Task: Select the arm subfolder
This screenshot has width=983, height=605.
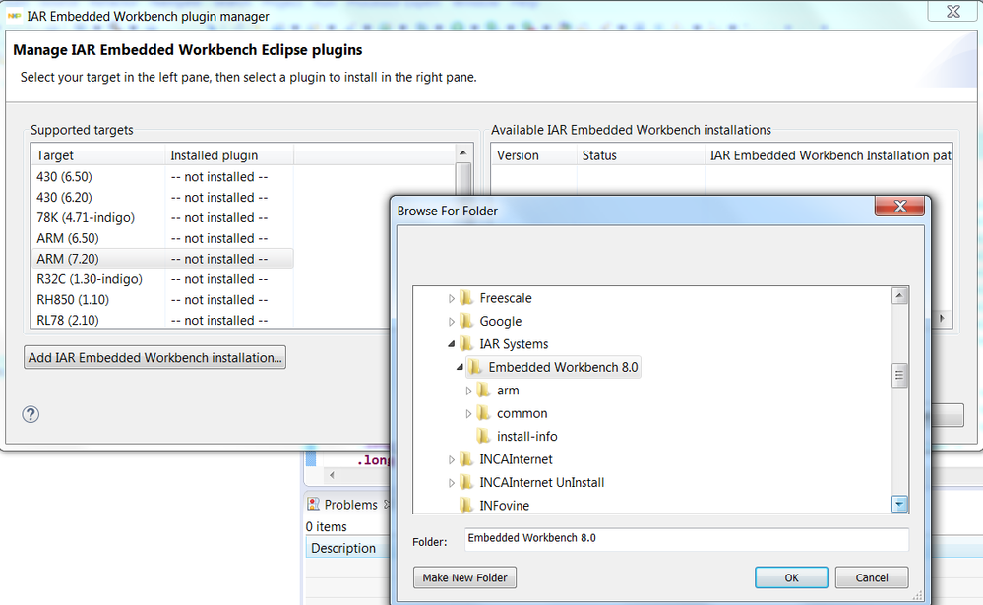Action: [508, 390]
